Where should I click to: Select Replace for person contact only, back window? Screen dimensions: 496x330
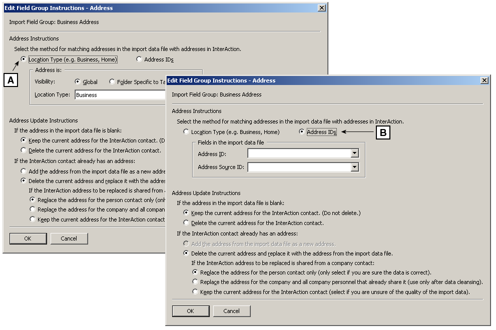(32, 199)
